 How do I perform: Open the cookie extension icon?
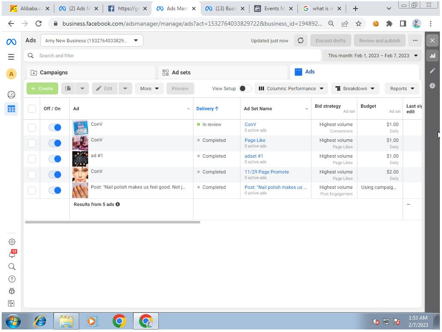[x=376, y=24]
